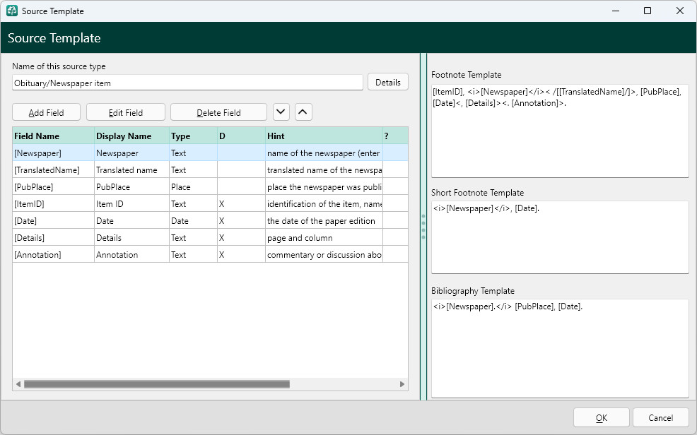Edit the source type name field
697x435 pixels.
(x=187, y=83)
